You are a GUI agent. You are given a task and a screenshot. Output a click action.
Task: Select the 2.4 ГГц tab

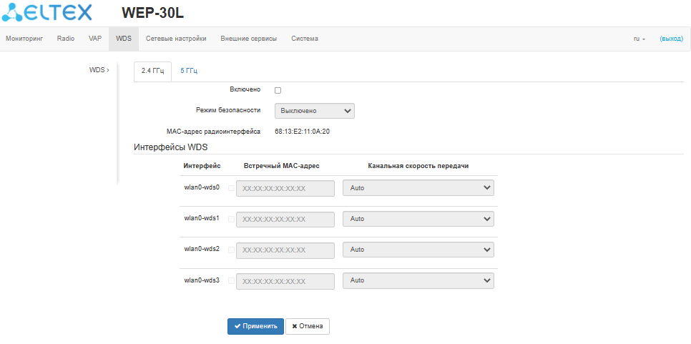coord(152,71)
